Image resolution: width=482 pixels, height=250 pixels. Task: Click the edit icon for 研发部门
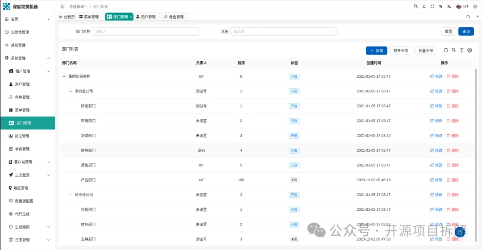tap(432, 106)
